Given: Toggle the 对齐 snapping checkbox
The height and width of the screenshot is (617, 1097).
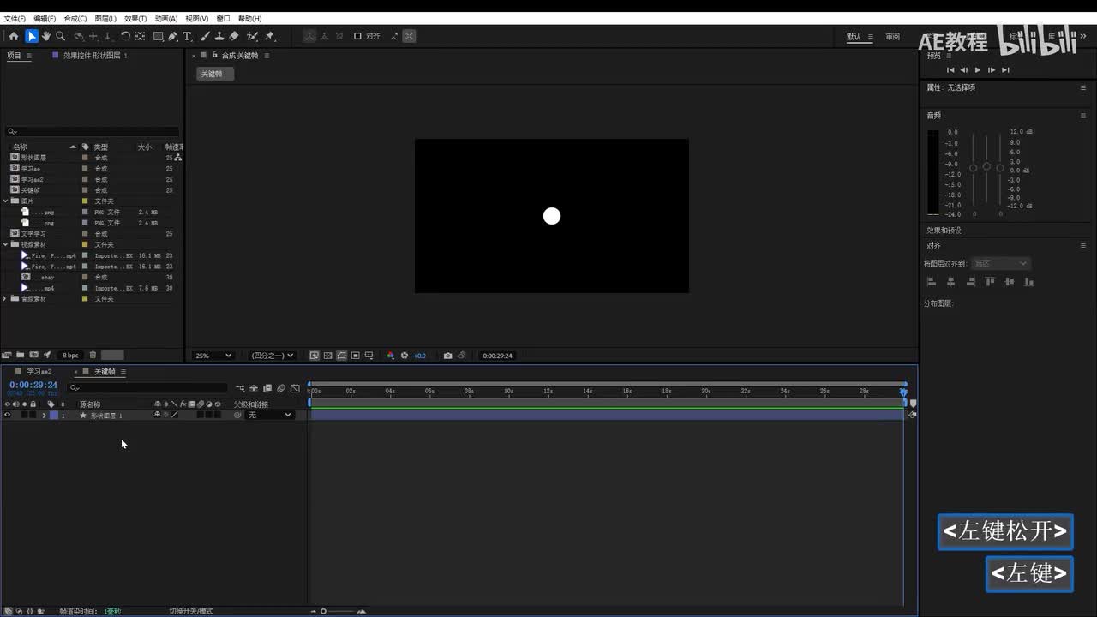Looking at the screenshot, I should coord(357,36).
